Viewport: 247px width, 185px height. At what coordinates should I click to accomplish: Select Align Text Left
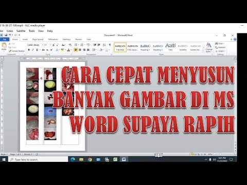tap(76, 50)
